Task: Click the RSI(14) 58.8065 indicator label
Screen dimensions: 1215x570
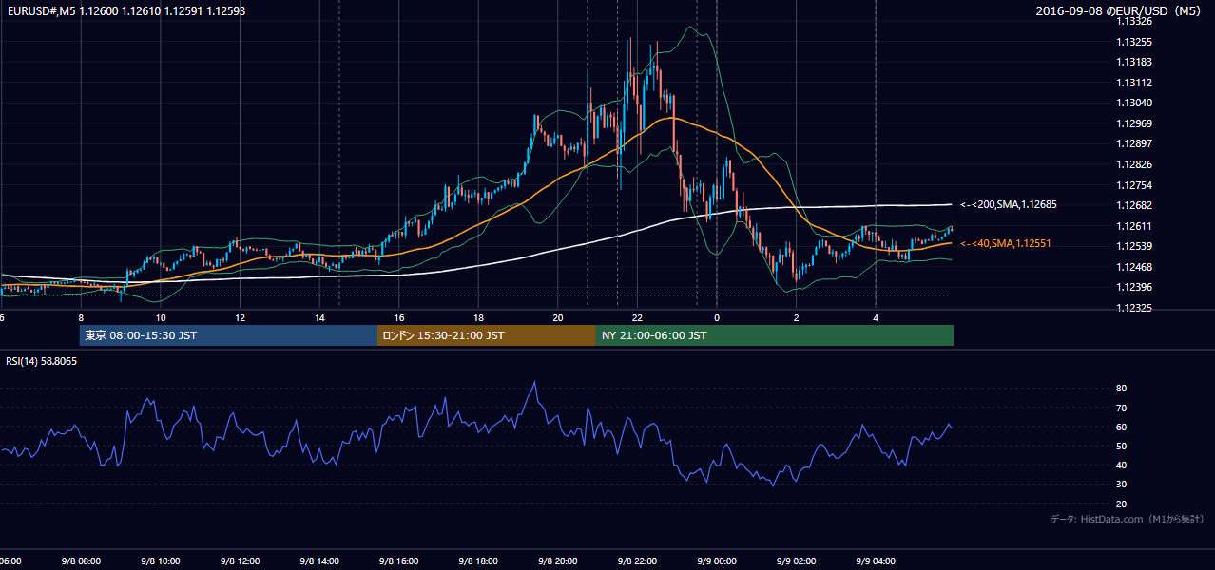Action: point(41,361)
